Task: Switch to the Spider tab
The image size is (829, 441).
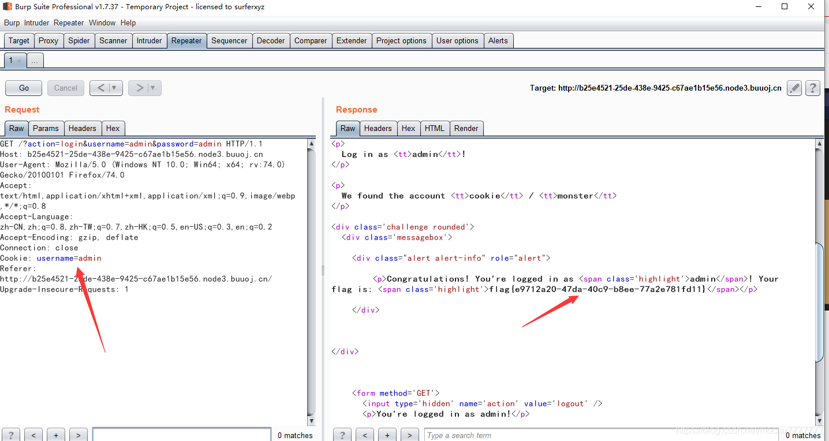Action: [79, 40]
